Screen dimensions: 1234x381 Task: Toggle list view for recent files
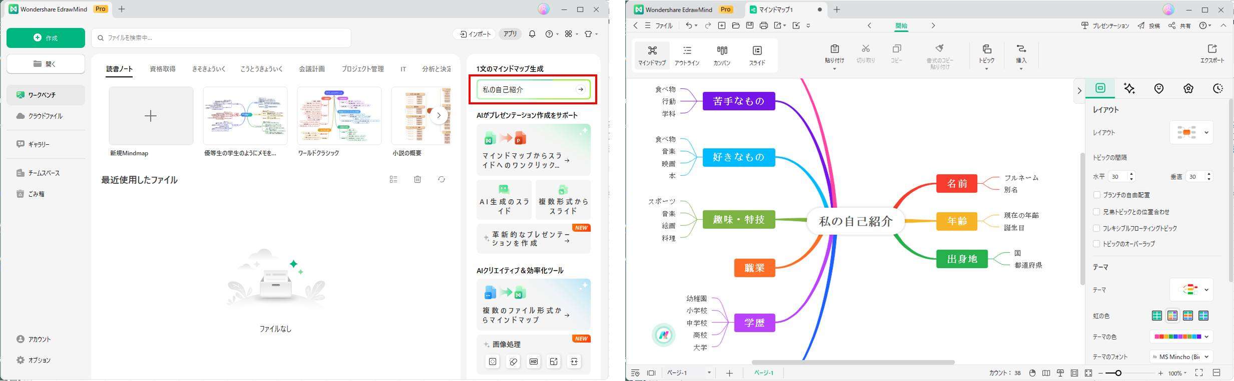pos(393,179)
